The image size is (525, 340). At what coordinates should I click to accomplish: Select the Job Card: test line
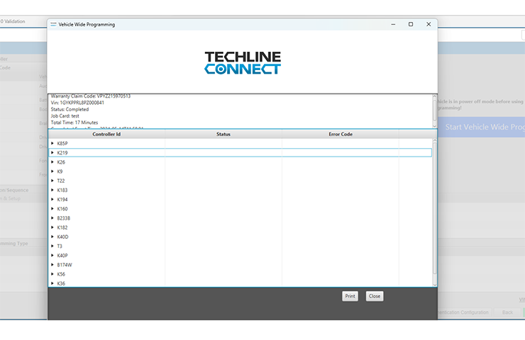coord(65,116)
